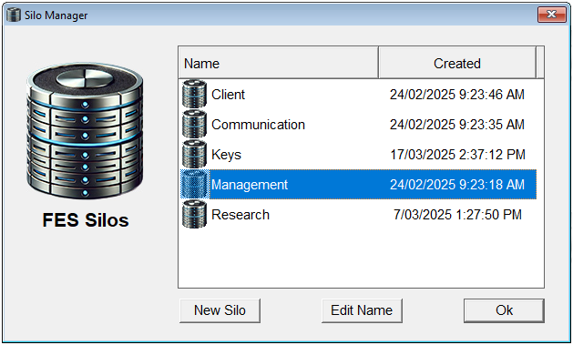This screenshot has width=573, height=345.
Task: Confirm with the Ok button
Action: click(x=504, y=310)
